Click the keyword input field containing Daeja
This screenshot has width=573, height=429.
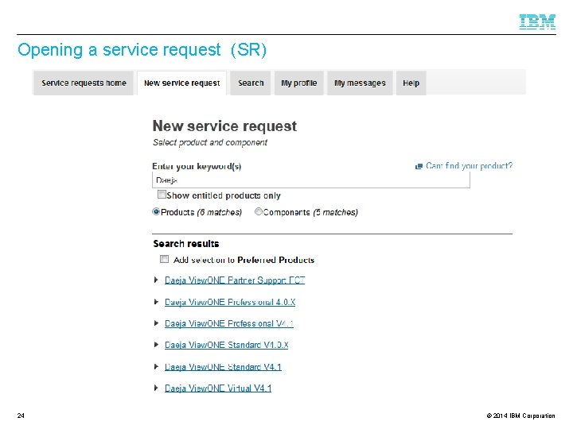311,180
